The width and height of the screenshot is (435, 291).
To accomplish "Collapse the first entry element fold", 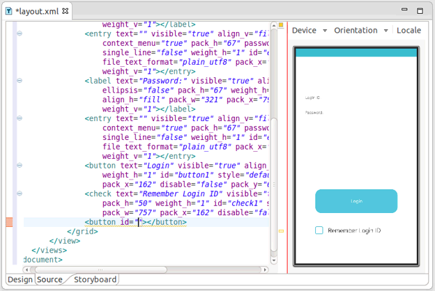I will [20, 33].
